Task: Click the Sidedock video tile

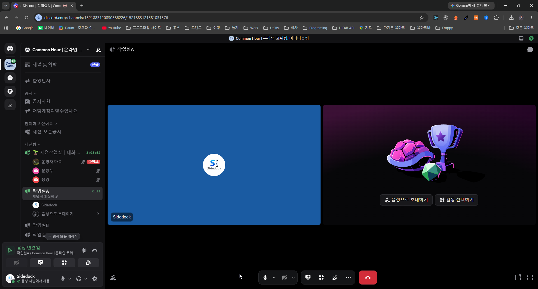Action: [x=214, y=165]
